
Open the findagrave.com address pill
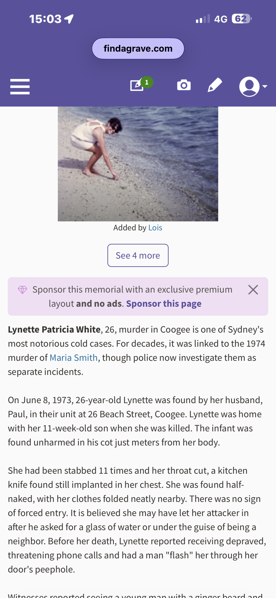(x=138, y=48)
